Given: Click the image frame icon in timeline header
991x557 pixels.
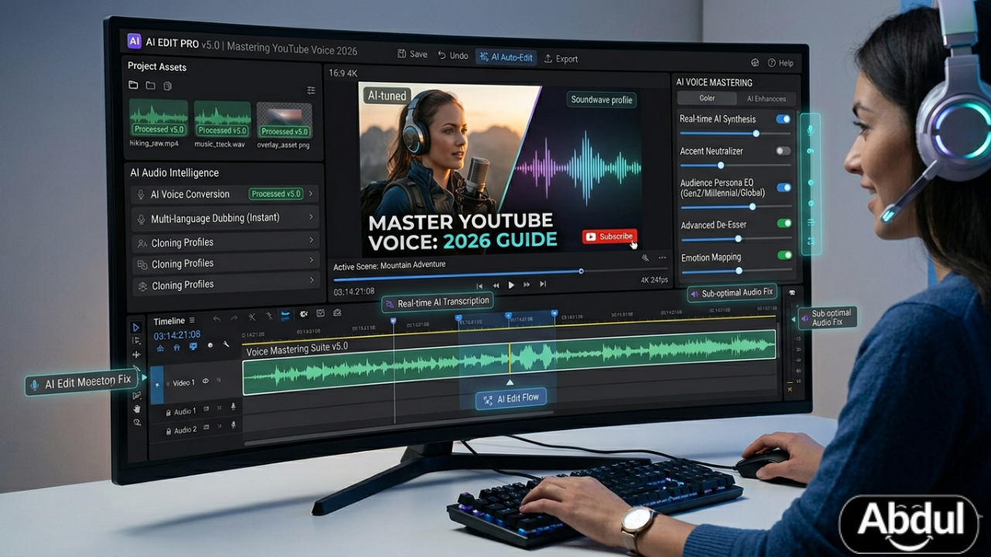Looking at the screenshot, I should point(321,313).
